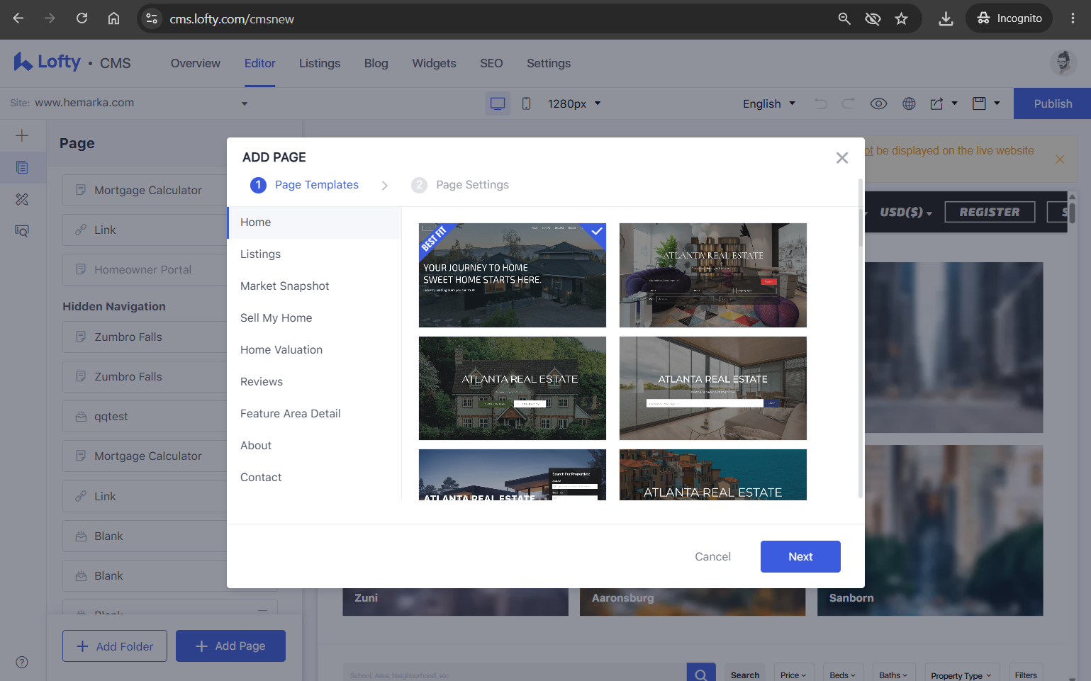Image resolution: width=1091 pixels, height=681 pixels.
Task: Click the template list scrollbar in dialog
Action: [x=861, y=228]
